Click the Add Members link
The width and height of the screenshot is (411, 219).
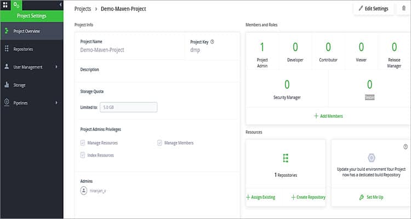328,116
